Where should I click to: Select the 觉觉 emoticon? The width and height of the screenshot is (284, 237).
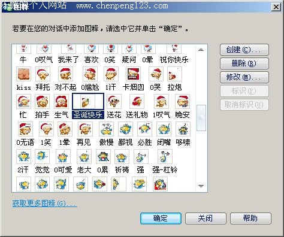tap(42, 156)
